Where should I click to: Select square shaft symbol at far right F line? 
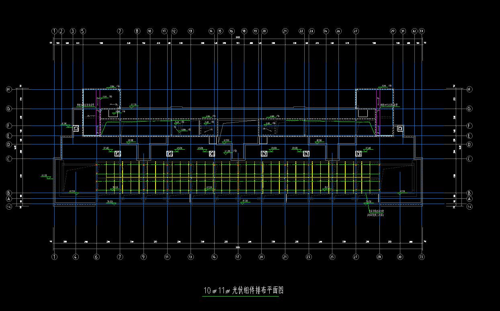tap(400, 128)
